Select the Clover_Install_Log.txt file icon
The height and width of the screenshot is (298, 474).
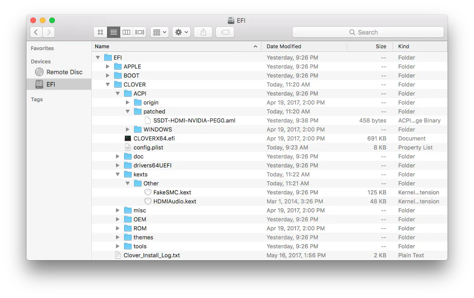coord(118,255)
